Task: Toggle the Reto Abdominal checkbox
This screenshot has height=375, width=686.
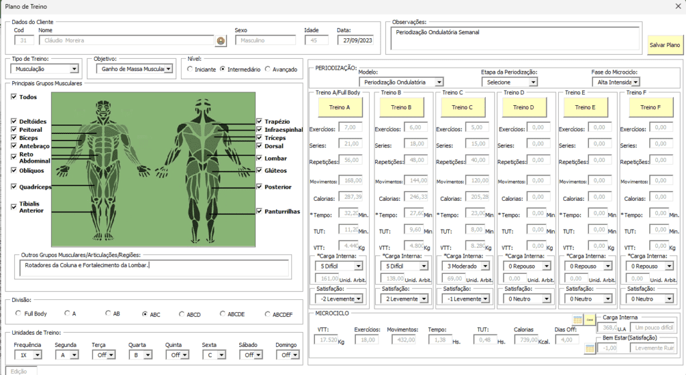Action: tap(13, 157)
